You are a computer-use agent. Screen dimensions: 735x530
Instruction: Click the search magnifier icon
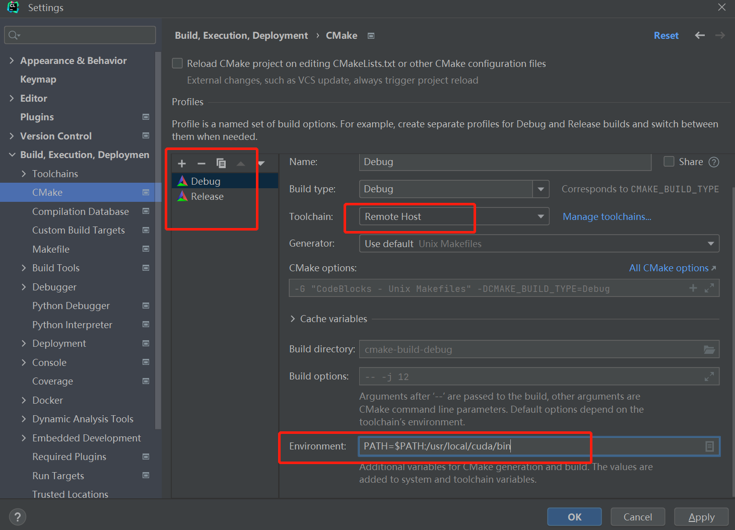coord(14,35)
